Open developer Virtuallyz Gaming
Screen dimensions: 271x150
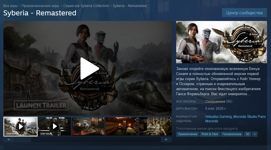(x=219, y=116)
